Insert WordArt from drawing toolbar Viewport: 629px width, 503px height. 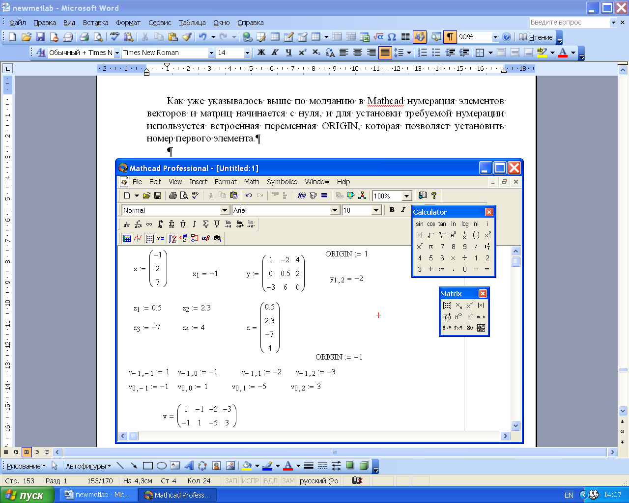189,466
